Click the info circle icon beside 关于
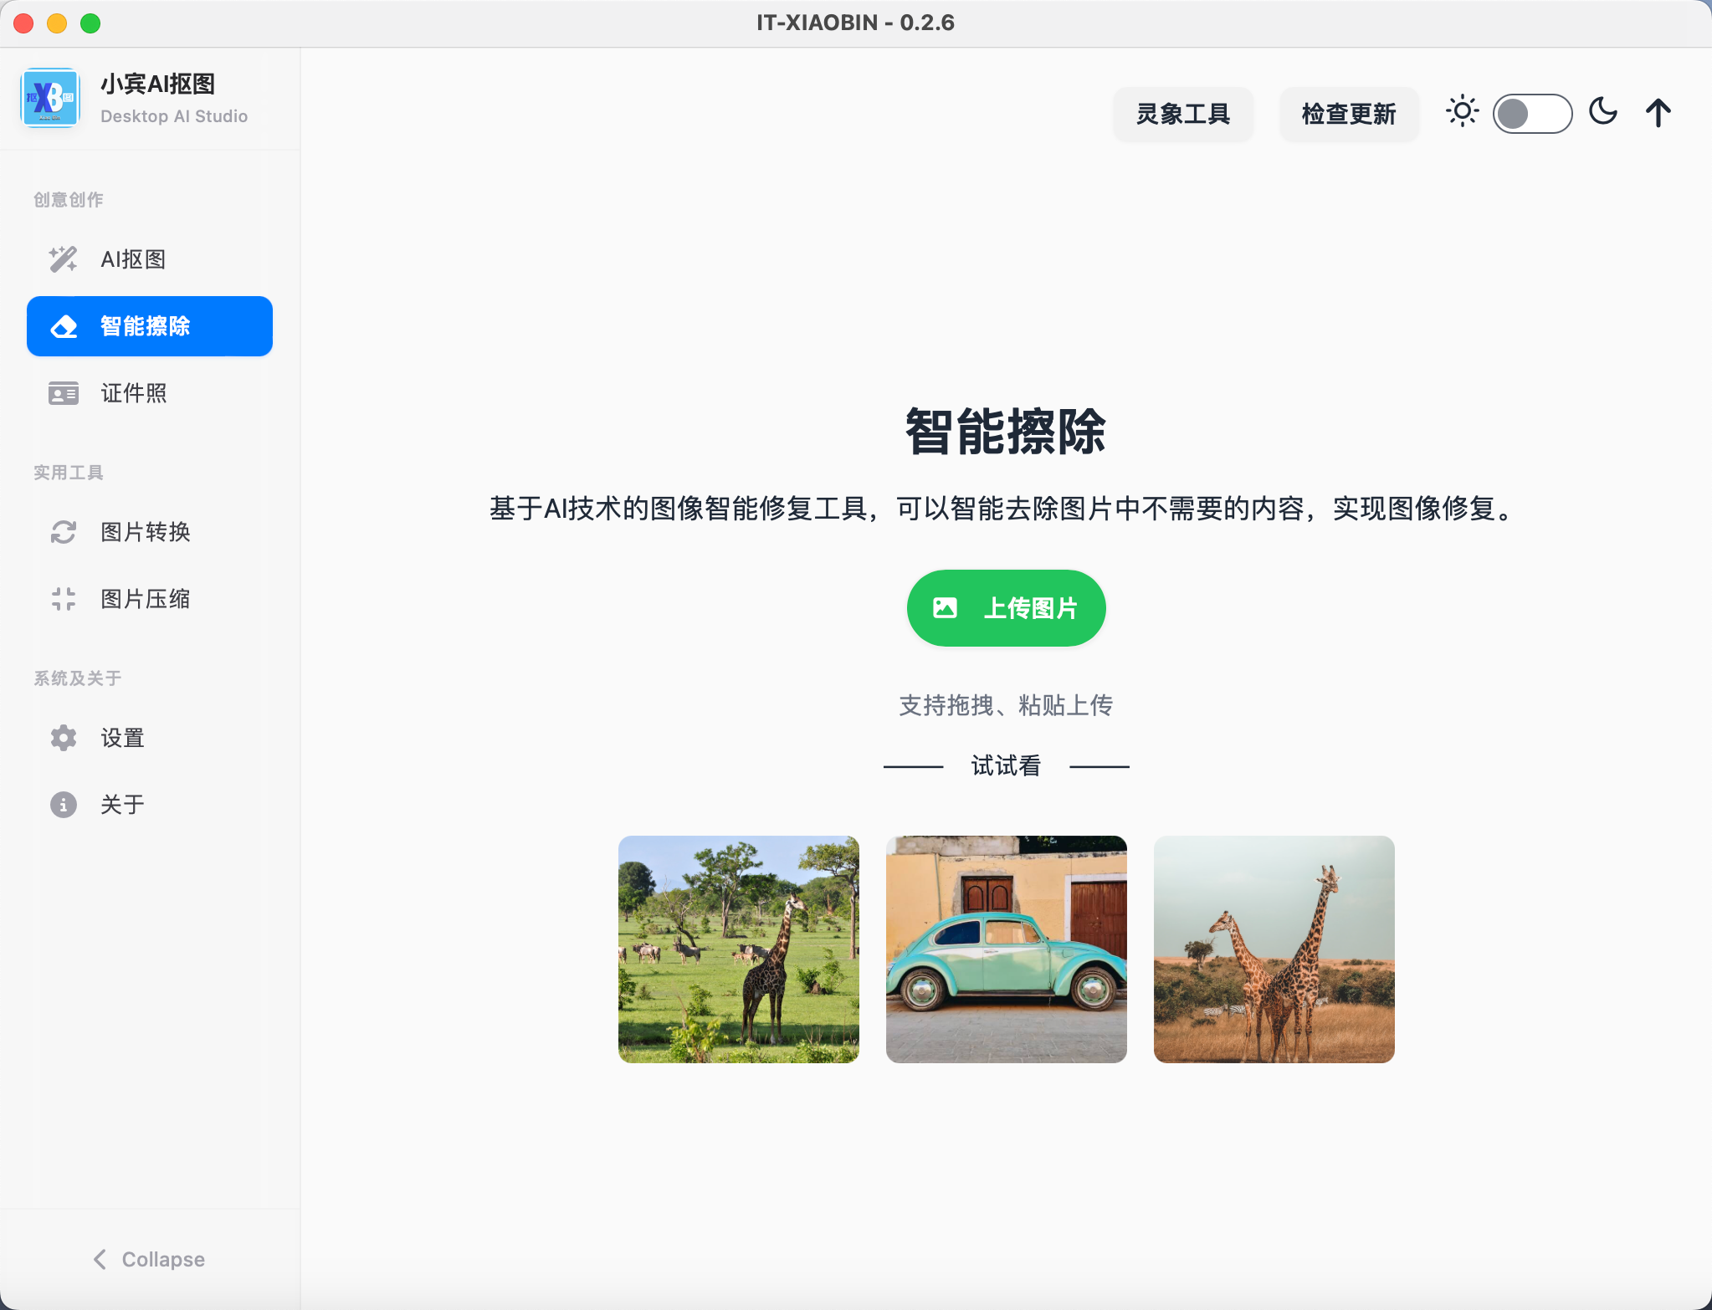This screenshot has width=1712, height=1310. (x=64, y=805)
